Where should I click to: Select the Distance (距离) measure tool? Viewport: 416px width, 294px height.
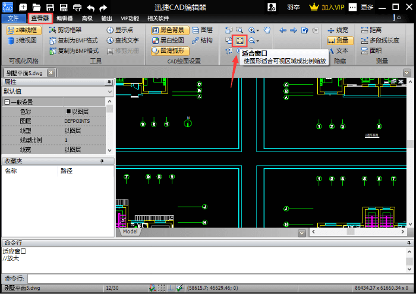371,30
